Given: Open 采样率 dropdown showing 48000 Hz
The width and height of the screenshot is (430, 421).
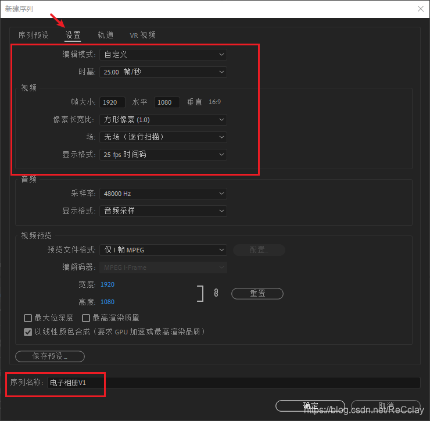Looking at the screenshot, I should (163, 194).
